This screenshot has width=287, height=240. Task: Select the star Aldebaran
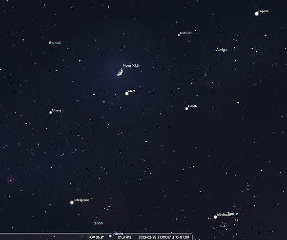215,217
